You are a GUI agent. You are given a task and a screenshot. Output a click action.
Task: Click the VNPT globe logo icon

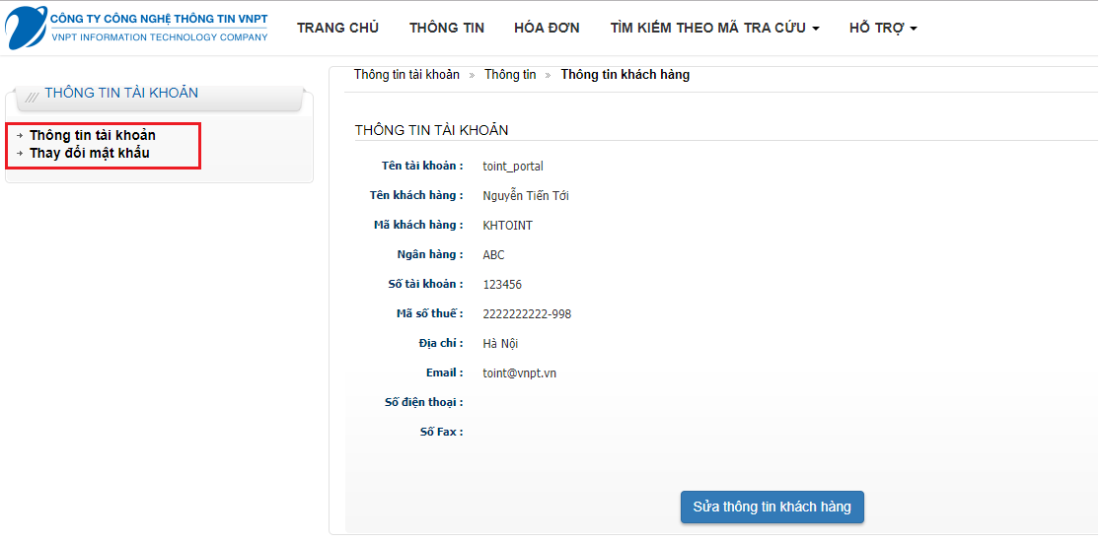click(26, 27)
